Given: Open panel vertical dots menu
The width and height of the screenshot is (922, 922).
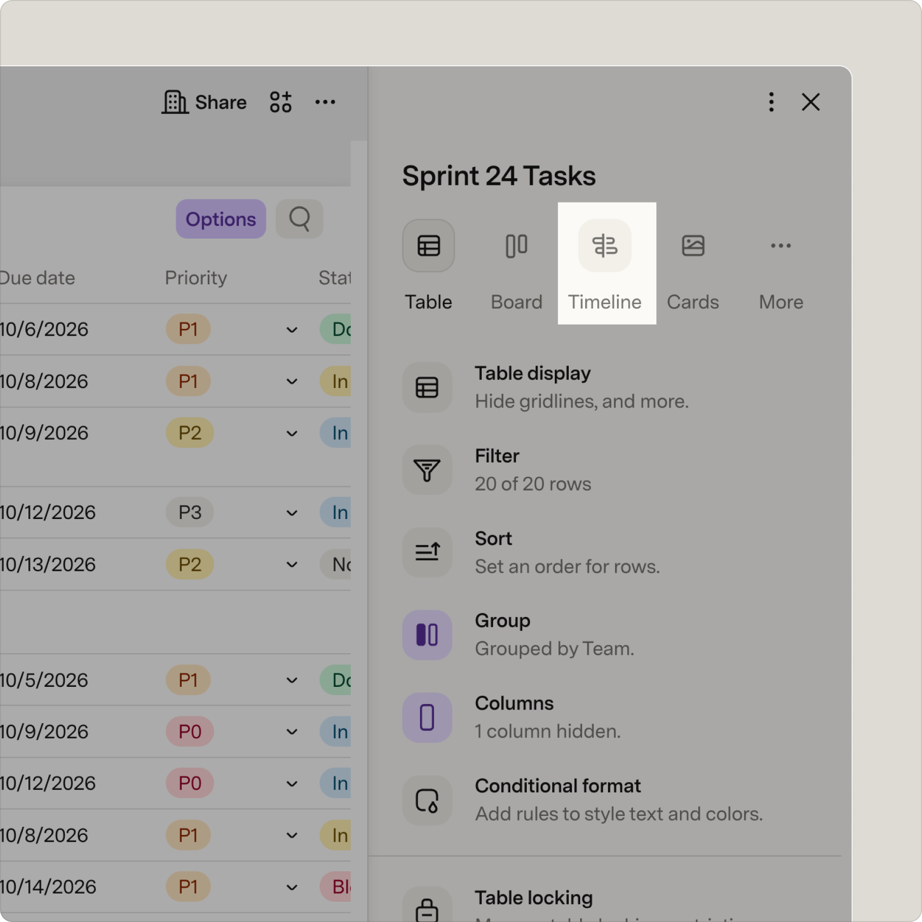Looking at the screenshot, I should [x=771, y=102].
